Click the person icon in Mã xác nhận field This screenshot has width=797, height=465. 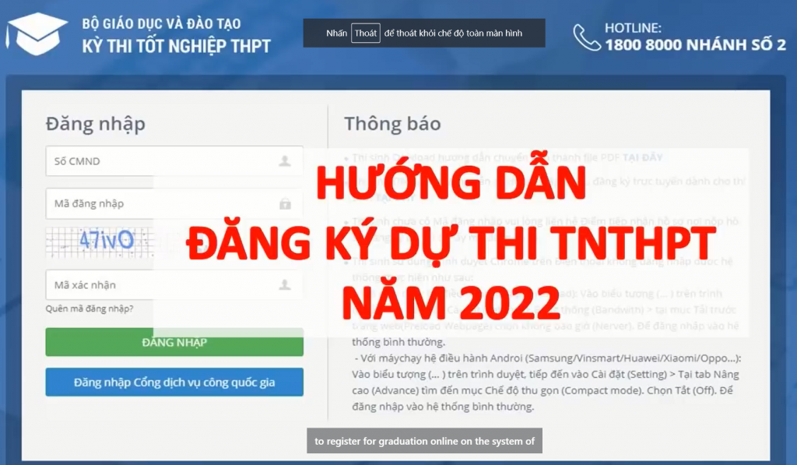click(286, 284)
